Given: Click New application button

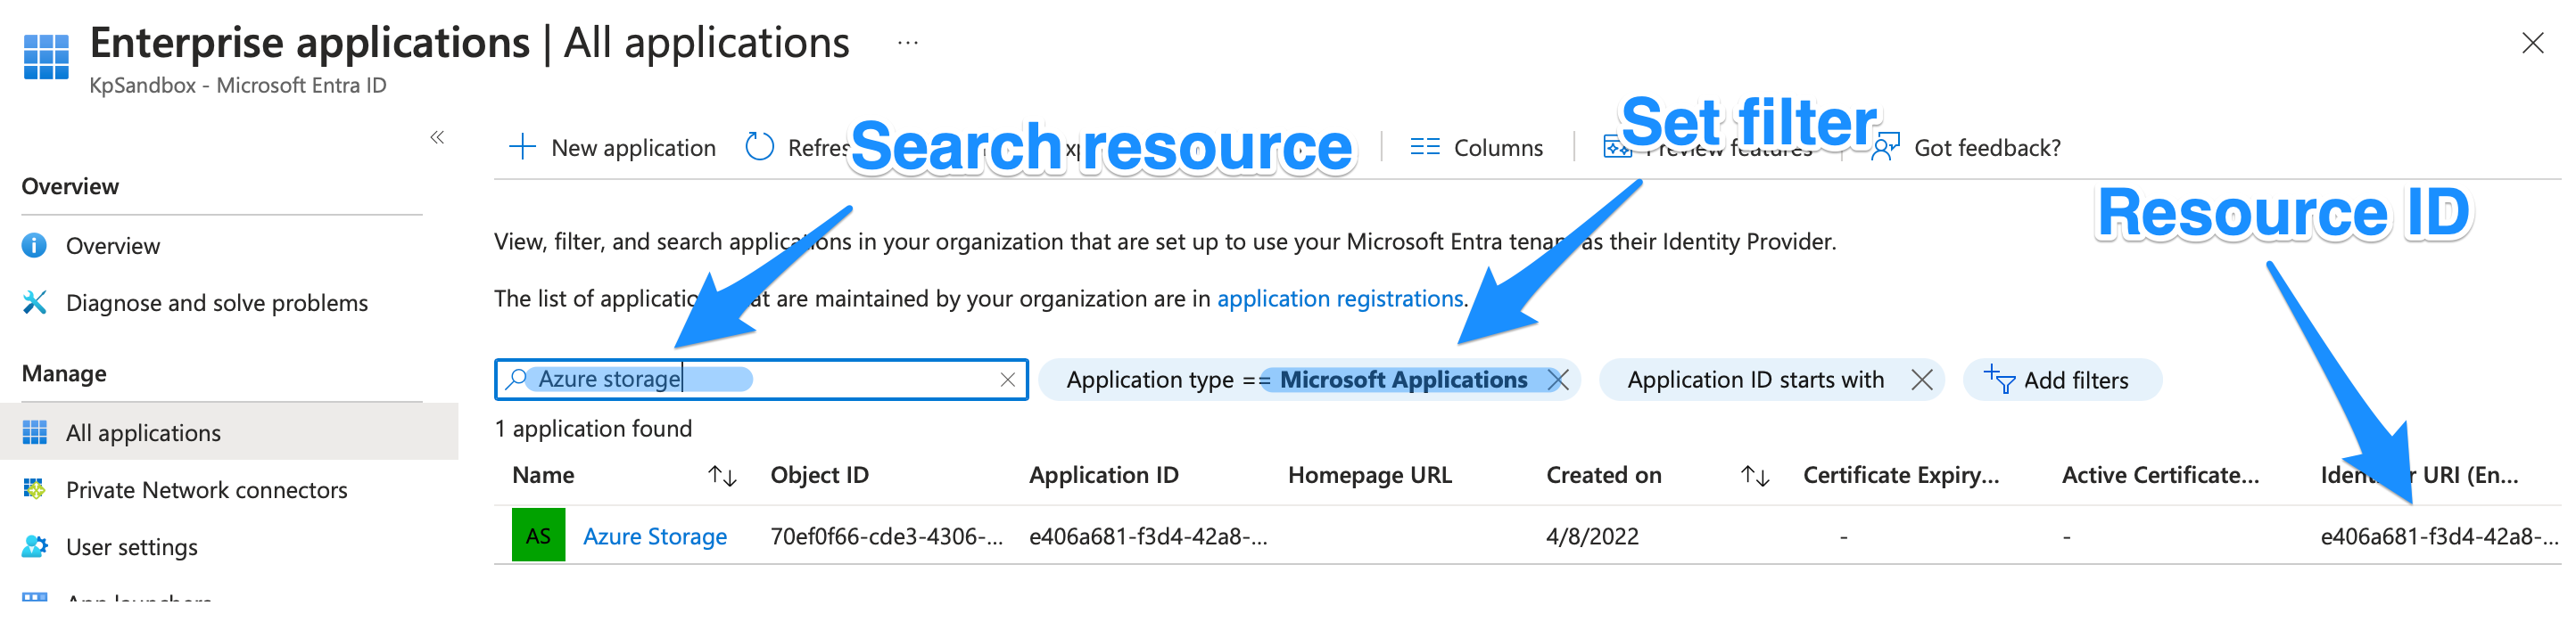Looking at the screenshot, I should click(x=612, y=148).
